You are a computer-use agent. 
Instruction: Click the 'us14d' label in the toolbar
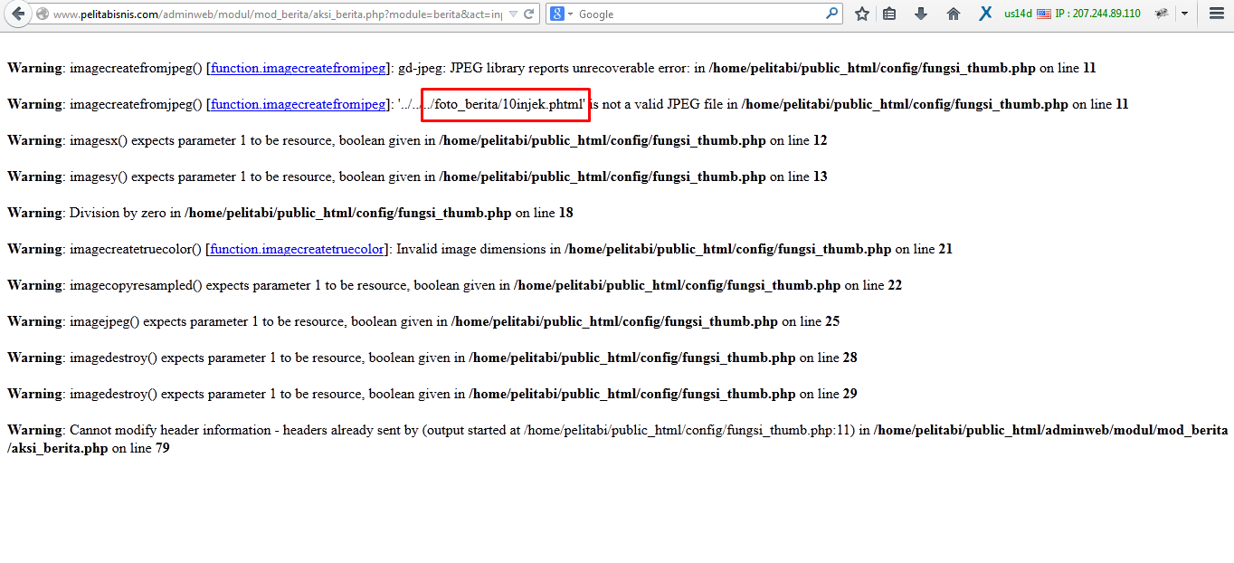click(x=1018, y=14)
